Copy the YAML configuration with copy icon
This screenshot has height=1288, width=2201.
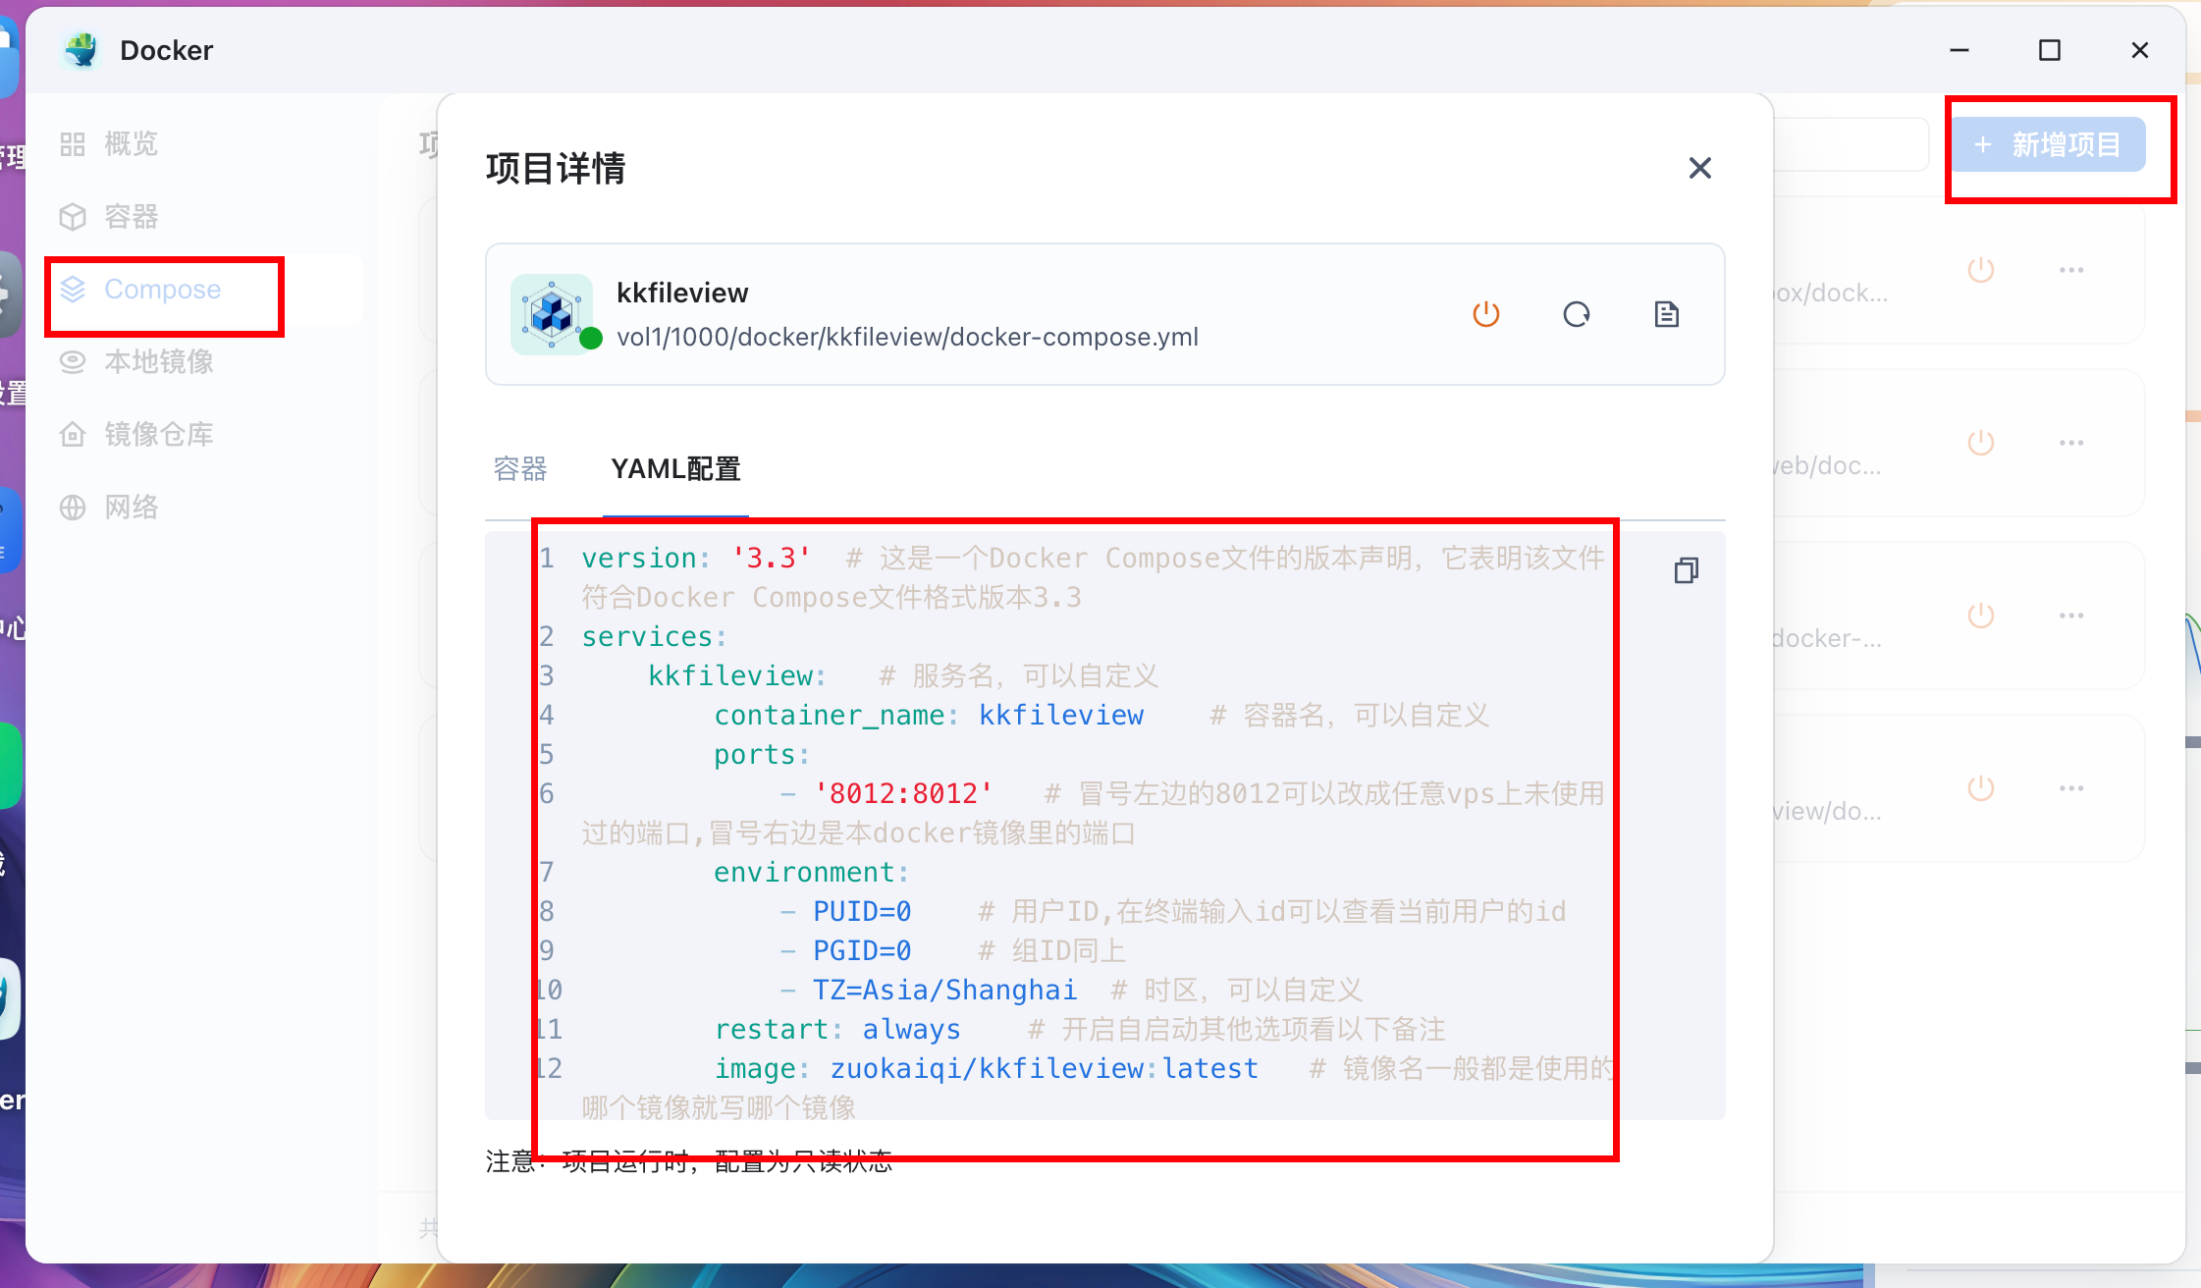coord(1686,570)
